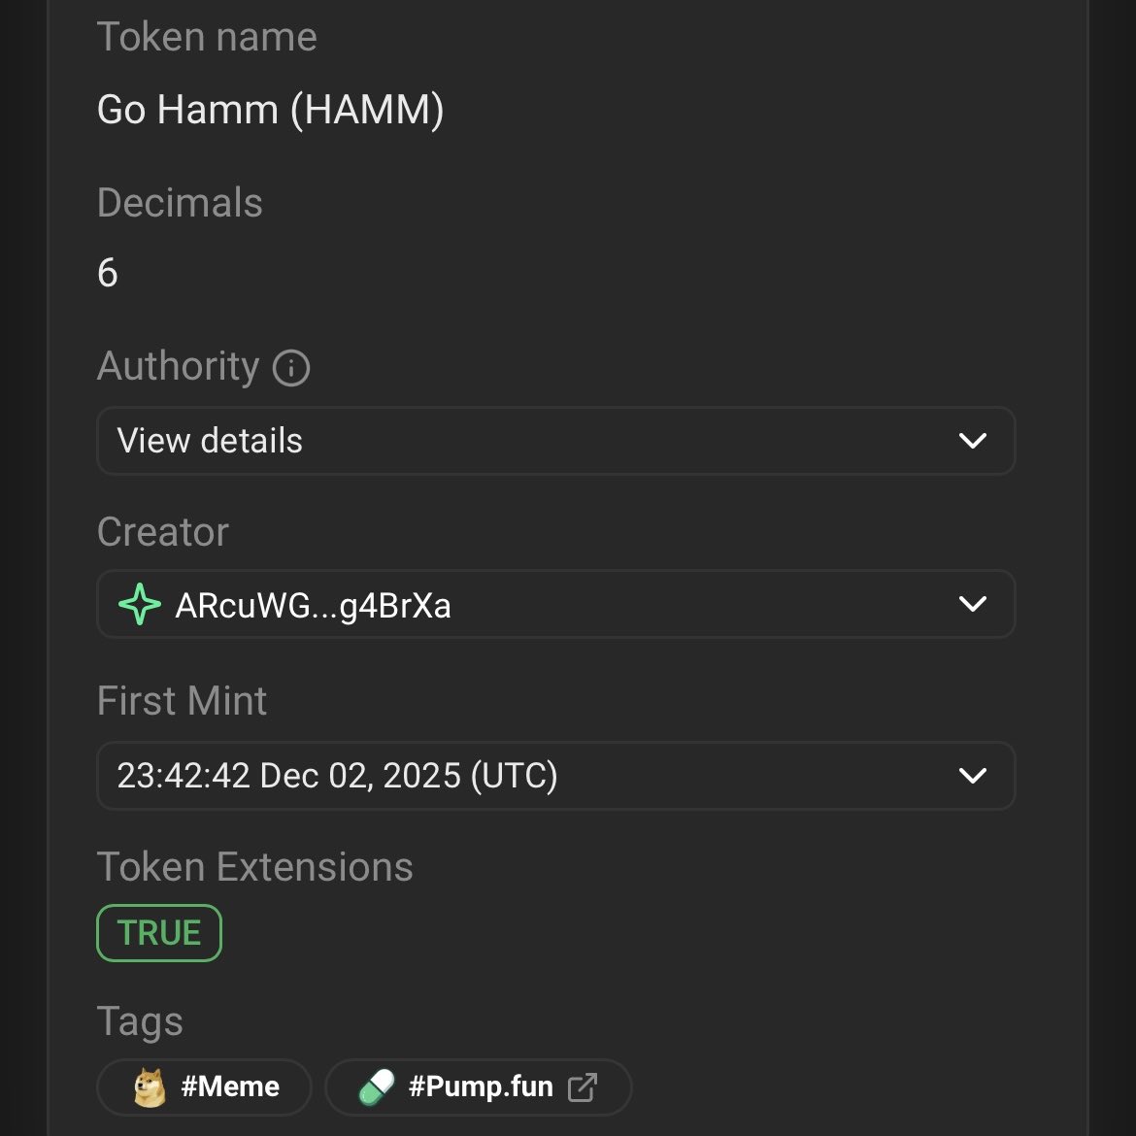Open the 23:42:42 Dec 02, 2025 dropdown
1136x1136 pixels.
click(x=555, y=775)
